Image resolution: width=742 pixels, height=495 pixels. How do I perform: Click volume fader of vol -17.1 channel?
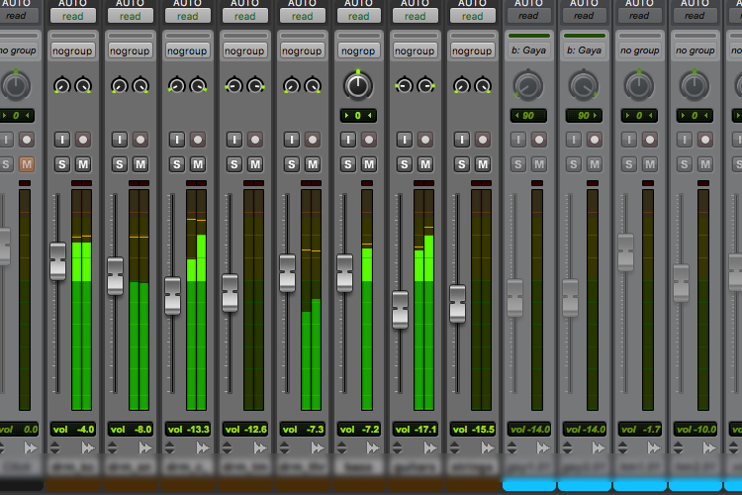[401, 310]
